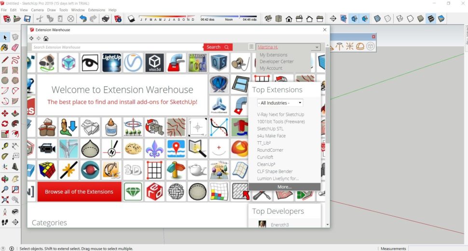Image resolution: width=468 pixels, height=251 pixels.
Task: Open SketchUp STL link
Action: point(270,129)
